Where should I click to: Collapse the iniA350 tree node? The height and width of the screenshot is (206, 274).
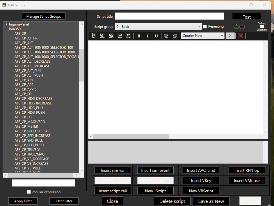point(6,29)
